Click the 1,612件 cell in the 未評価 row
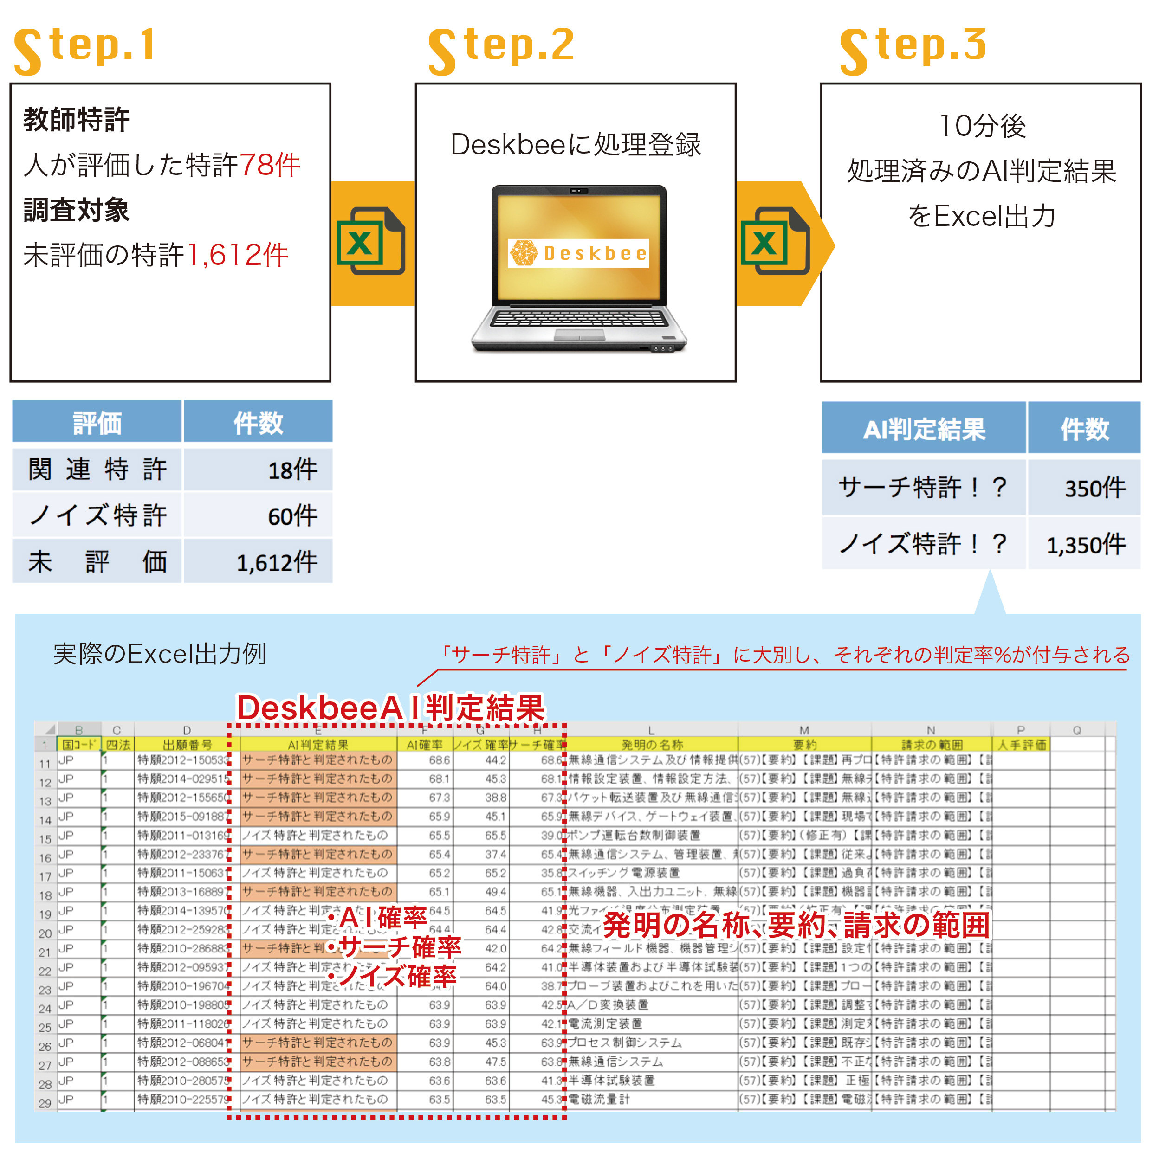The height and width of the screenshot is (1152, 1159). point(258,561)
